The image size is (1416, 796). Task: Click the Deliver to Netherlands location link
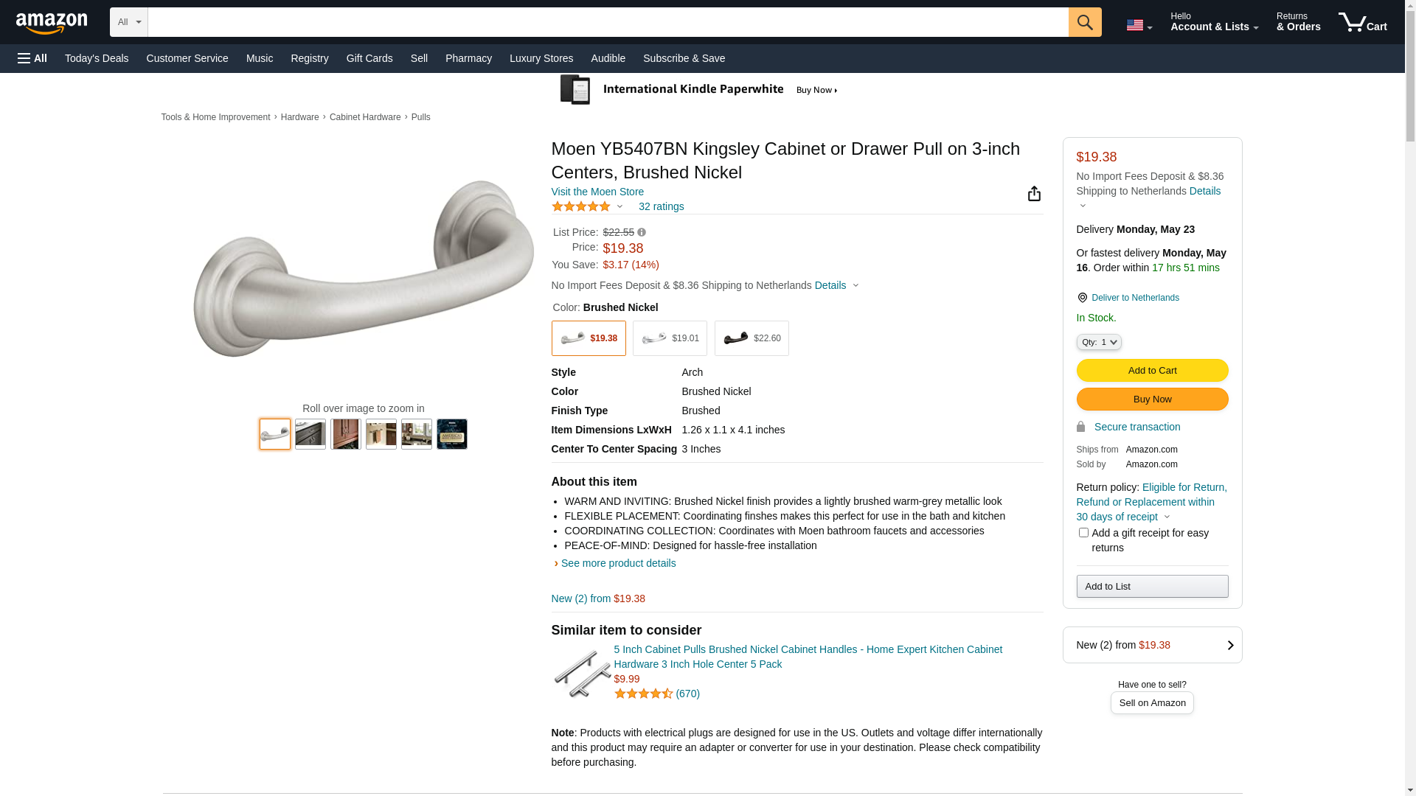pyautogui.click(x=1135, y=298)
